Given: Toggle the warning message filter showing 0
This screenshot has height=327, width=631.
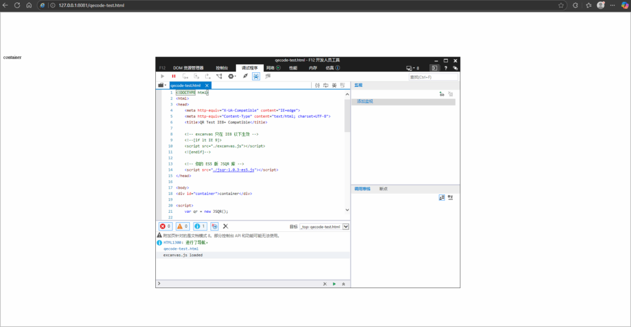Looking at the screenshot, I should tap(182, 226).
